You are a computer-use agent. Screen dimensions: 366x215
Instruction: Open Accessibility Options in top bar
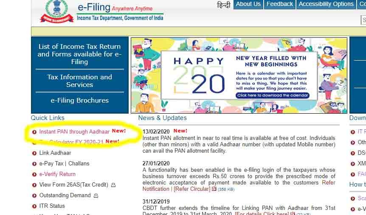coord(326,4)
